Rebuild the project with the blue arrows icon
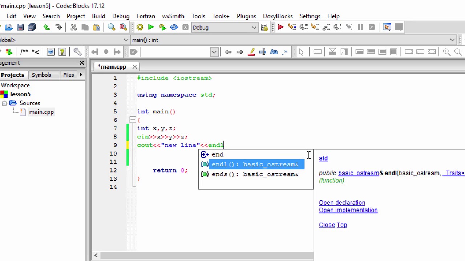 click(174, 27)
